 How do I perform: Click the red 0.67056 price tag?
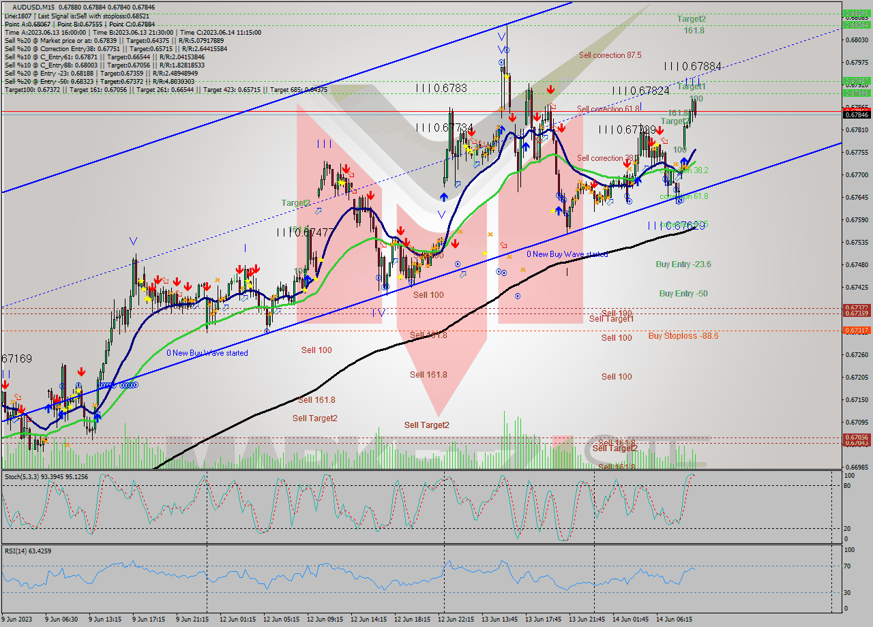(857, 438)
